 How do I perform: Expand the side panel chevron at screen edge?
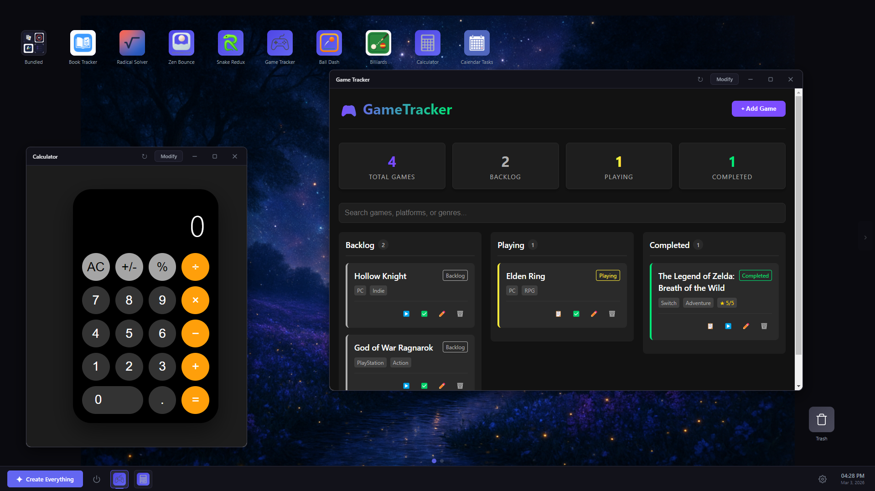point(865,238)
